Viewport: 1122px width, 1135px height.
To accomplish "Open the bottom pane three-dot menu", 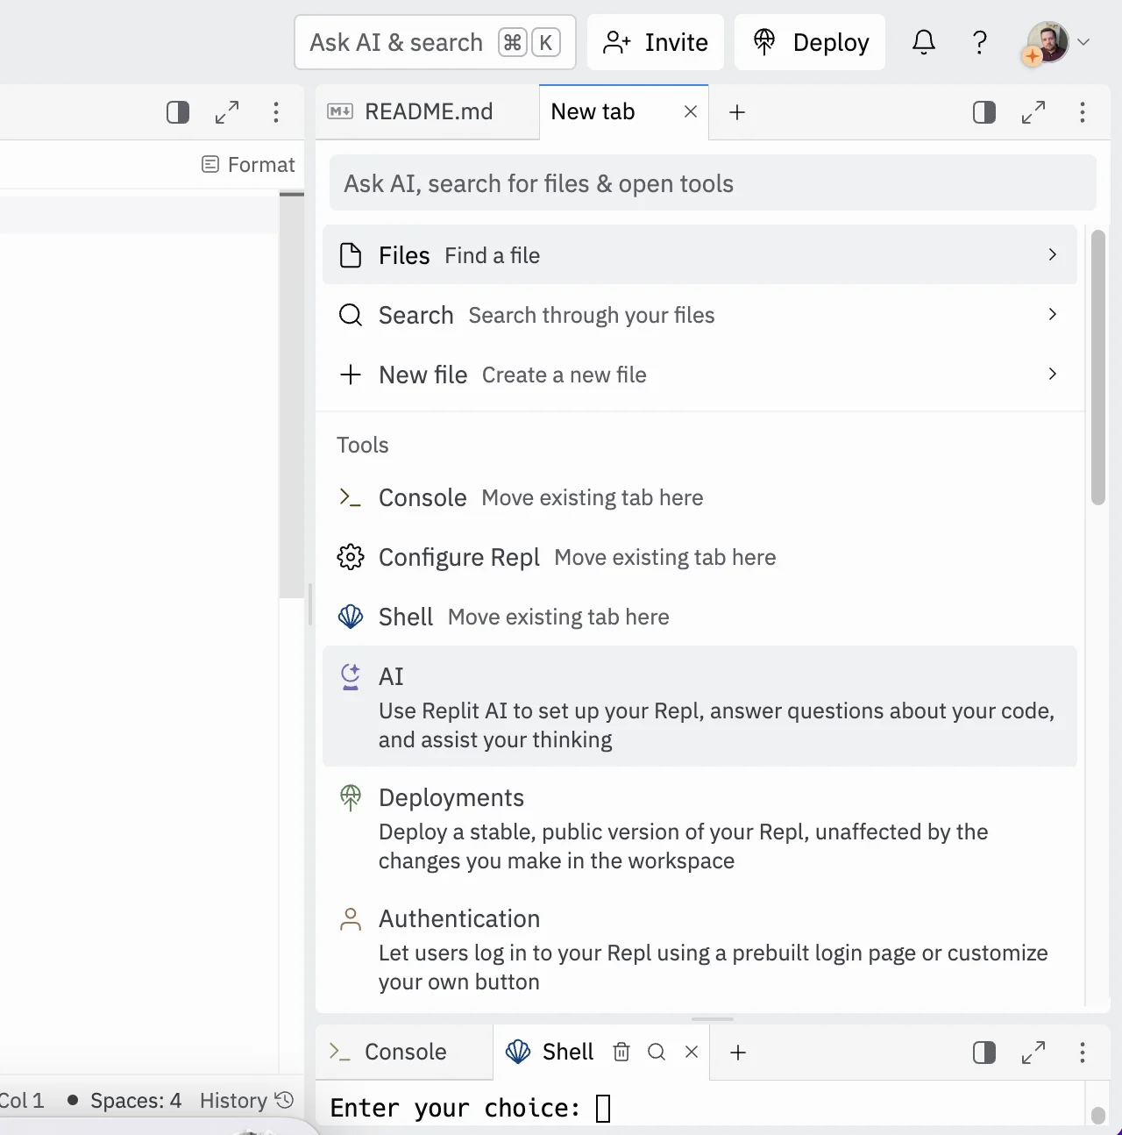I will tap(1083, 1053).
